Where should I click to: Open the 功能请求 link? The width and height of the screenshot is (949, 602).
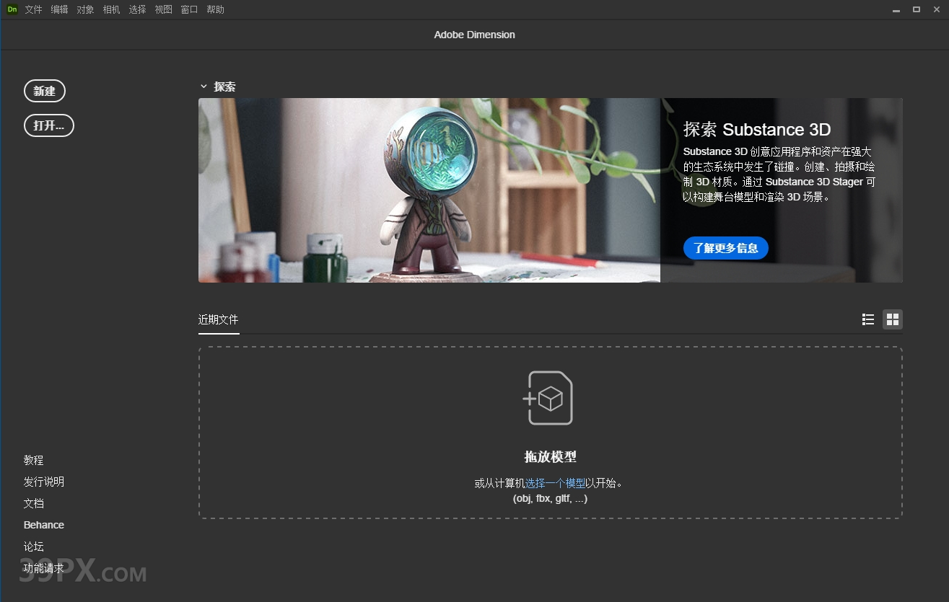pyautogui.click(x=44, y=568)
